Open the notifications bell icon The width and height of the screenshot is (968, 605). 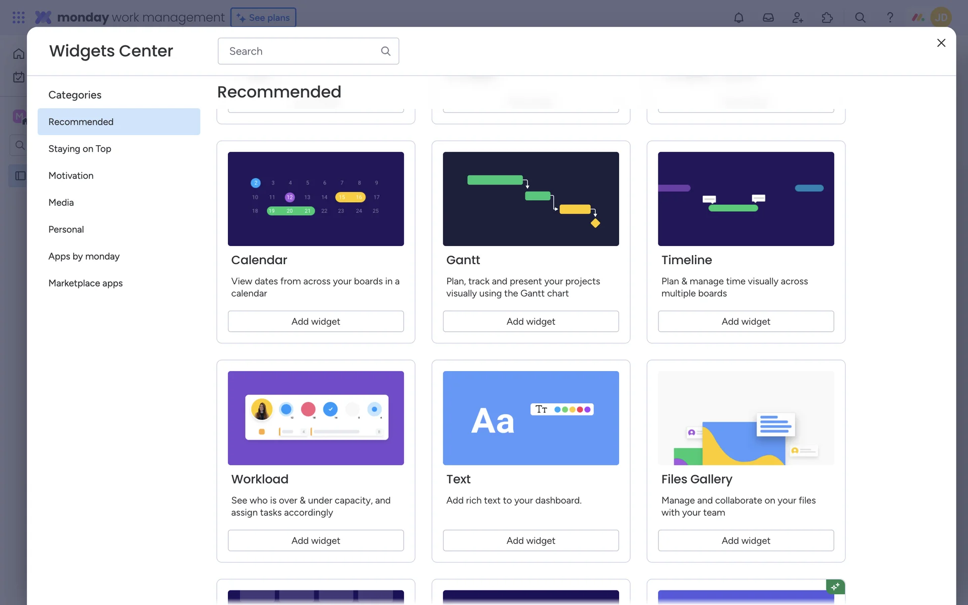739,18
